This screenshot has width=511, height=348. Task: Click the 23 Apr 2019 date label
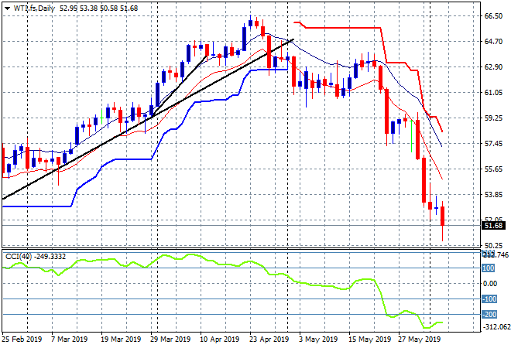click(269, 339)
